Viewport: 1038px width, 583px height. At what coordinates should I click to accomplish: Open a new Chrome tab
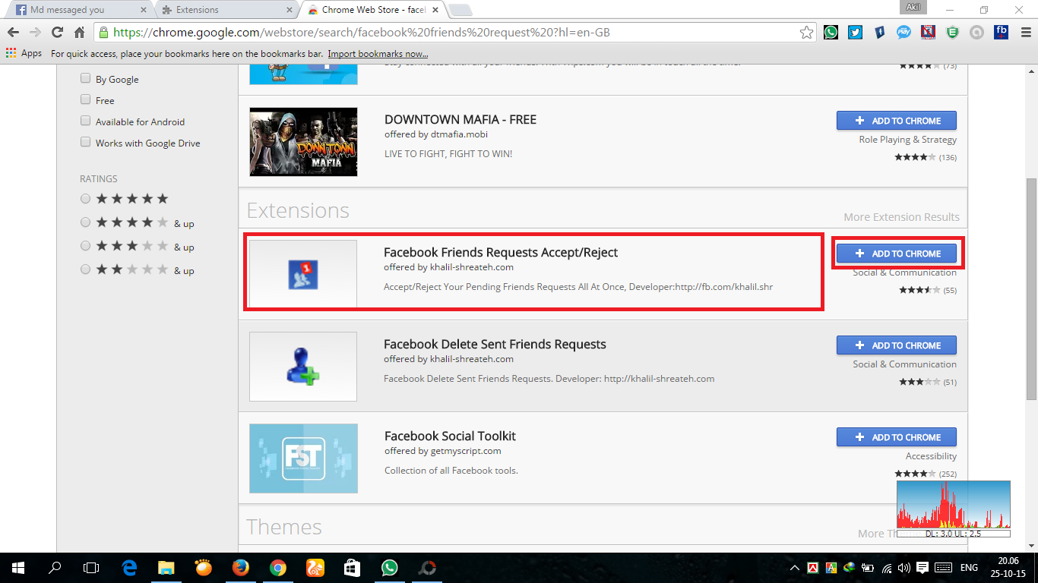[460, 11]
